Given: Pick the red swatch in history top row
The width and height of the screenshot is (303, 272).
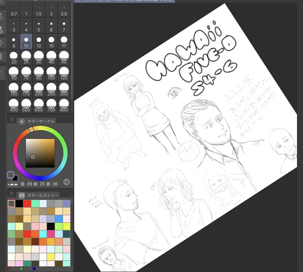Looking at the screenshot, I should click(27, 203).
